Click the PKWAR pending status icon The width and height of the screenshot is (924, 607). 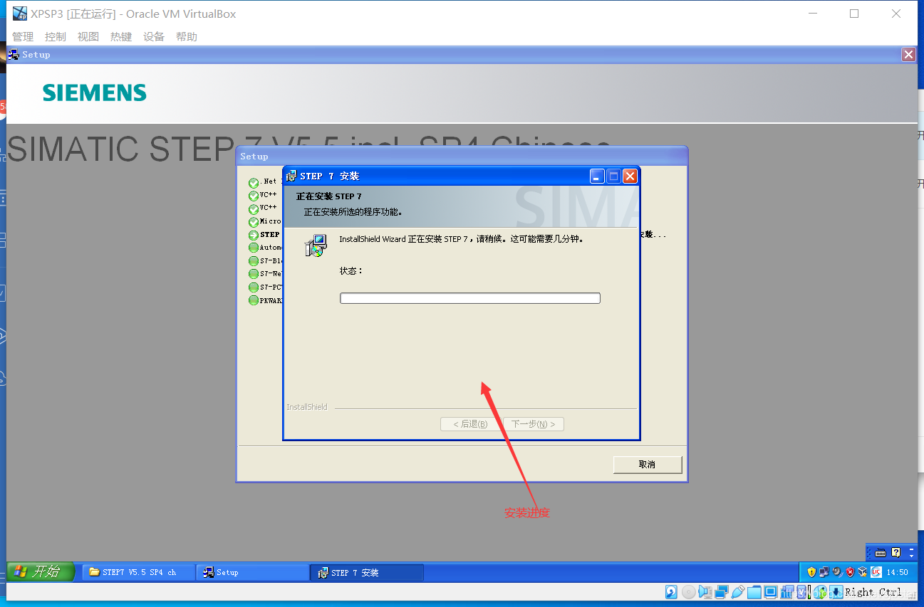coord(254,300)
